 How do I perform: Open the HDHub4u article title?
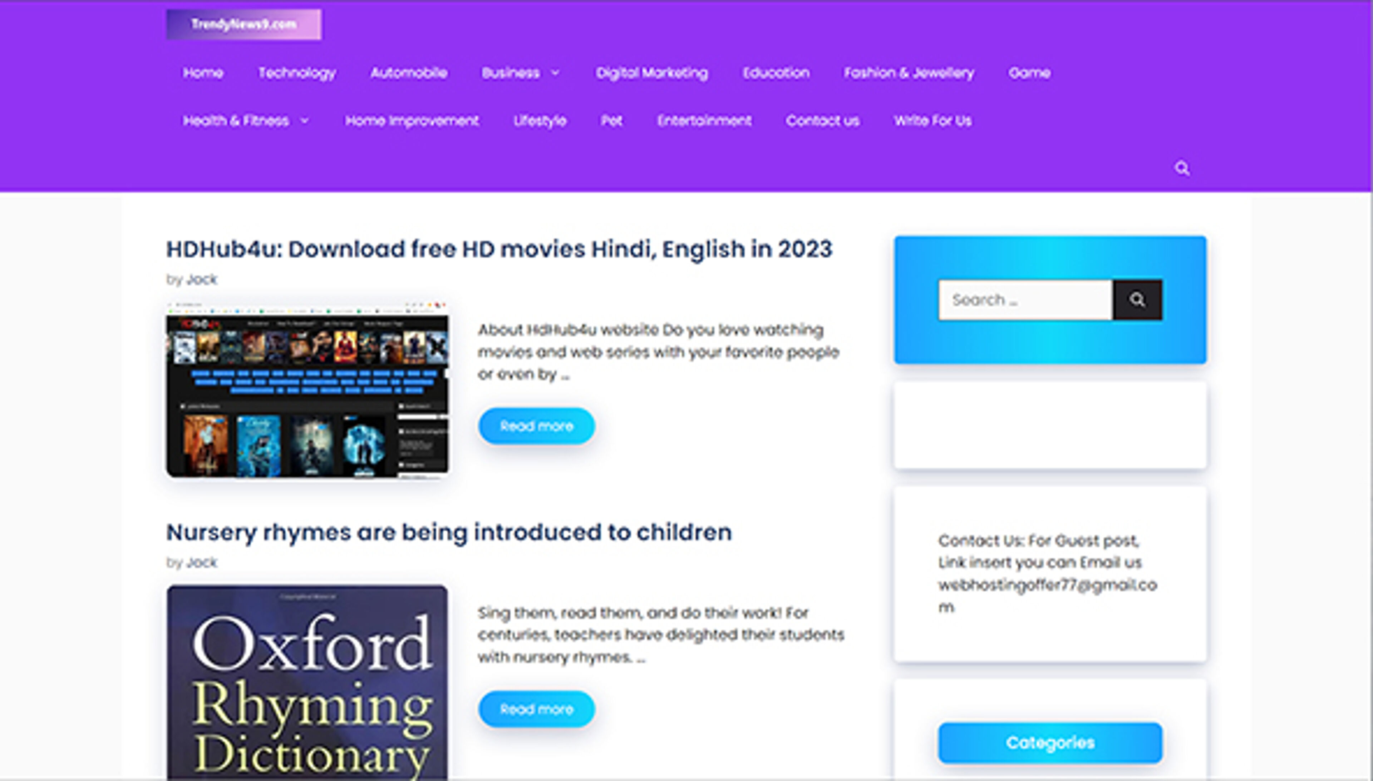coord(499,249)
